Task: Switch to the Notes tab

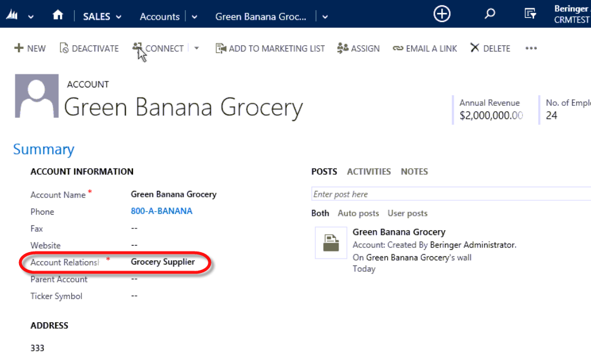Action: point(414,171)
